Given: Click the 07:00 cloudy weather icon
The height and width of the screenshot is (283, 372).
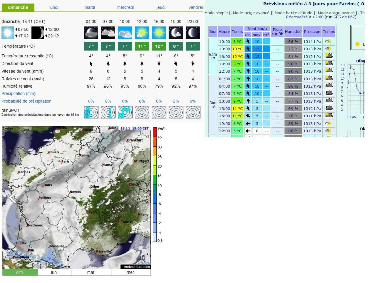Looking at the screenshot, I should 108,33.
